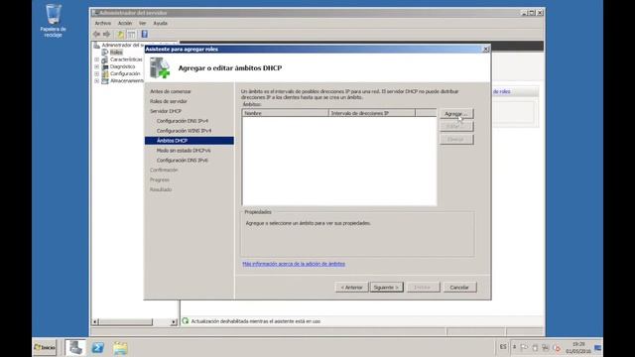Open the Archivo menu

103,23
